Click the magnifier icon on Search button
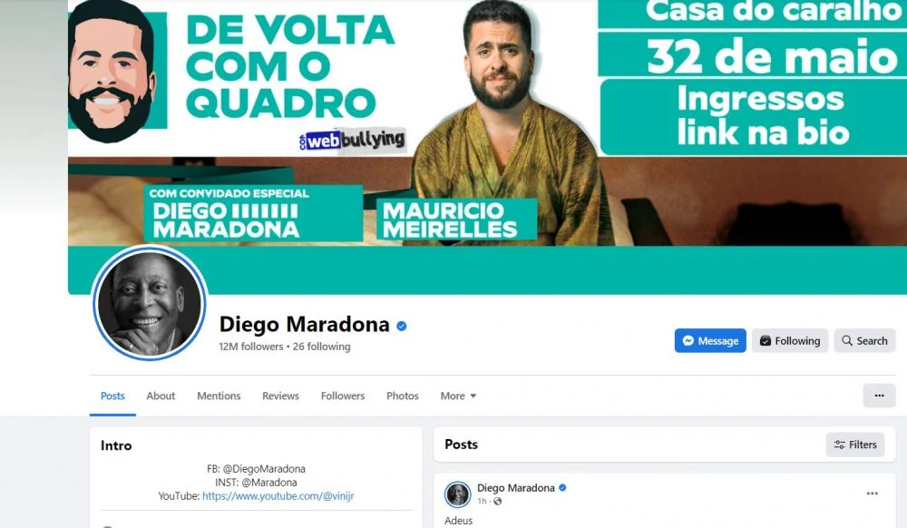907x528 pixels. pos(847,340)
